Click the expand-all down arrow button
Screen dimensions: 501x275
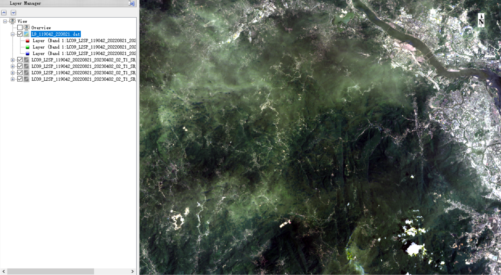click(14, 13)
